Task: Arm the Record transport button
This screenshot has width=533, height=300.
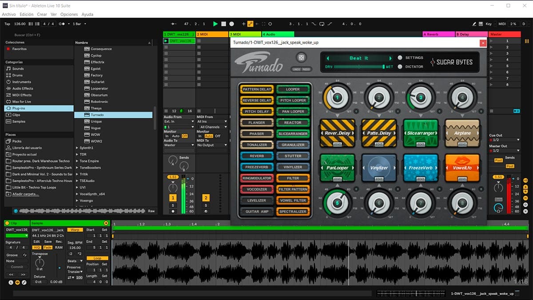Action: click(231, 24)
